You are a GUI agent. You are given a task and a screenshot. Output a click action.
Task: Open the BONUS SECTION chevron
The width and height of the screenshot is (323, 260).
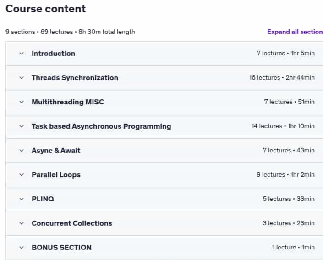pyautogui.click(x=22, y=248)
